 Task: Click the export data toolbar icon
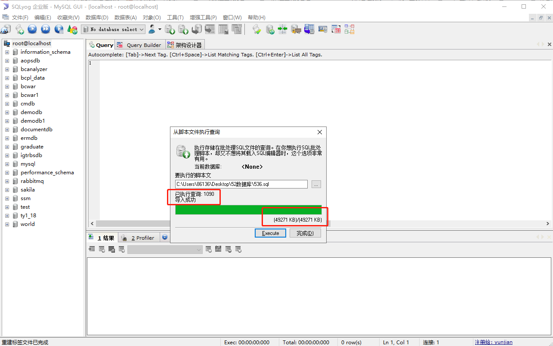click(170, 29)
